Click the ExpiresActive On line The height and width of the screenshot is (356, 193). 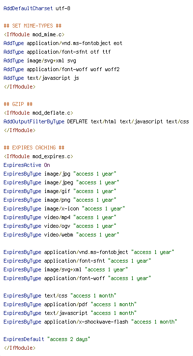pyautogui.click(x=27, y=165)
